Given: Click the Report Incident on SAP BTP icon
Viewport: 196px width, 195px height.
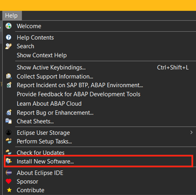Looking at the screenshot, I should [x=9, y=85].
